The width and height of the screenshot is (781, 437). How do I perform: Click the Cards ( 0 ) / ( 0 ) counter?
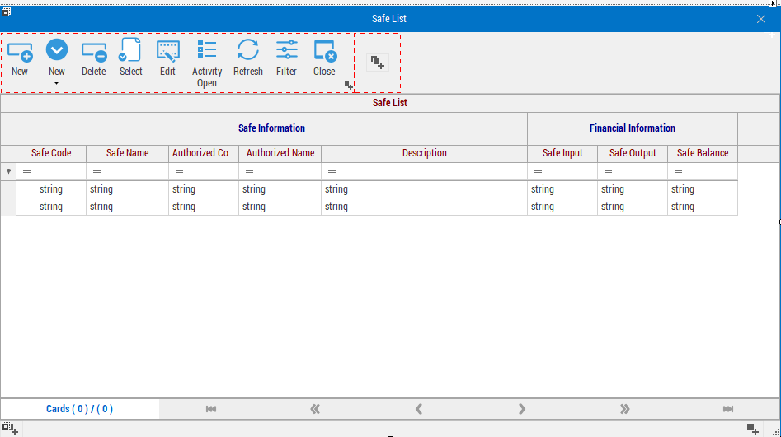pos(80,409)
